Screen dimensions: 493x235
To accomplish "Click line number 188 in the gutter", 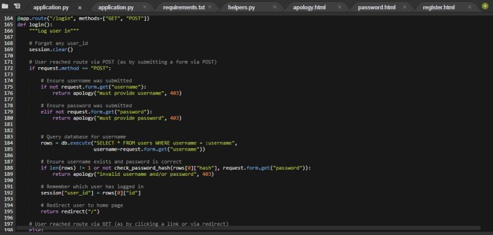I will 9,168.
